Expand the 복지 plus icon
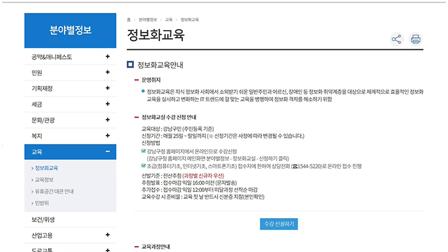 tap(108, 136)
